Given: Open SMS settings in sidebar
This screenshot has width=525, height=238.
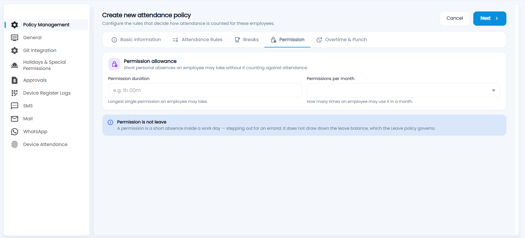Looking at the screenshot, I should click(x=47, y=106).
